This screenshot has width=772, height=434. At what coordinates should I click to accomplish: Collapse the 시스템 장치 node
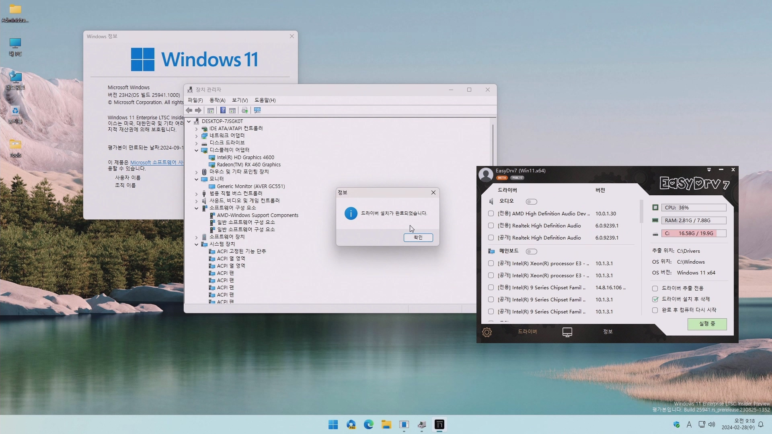coord(197,244)
